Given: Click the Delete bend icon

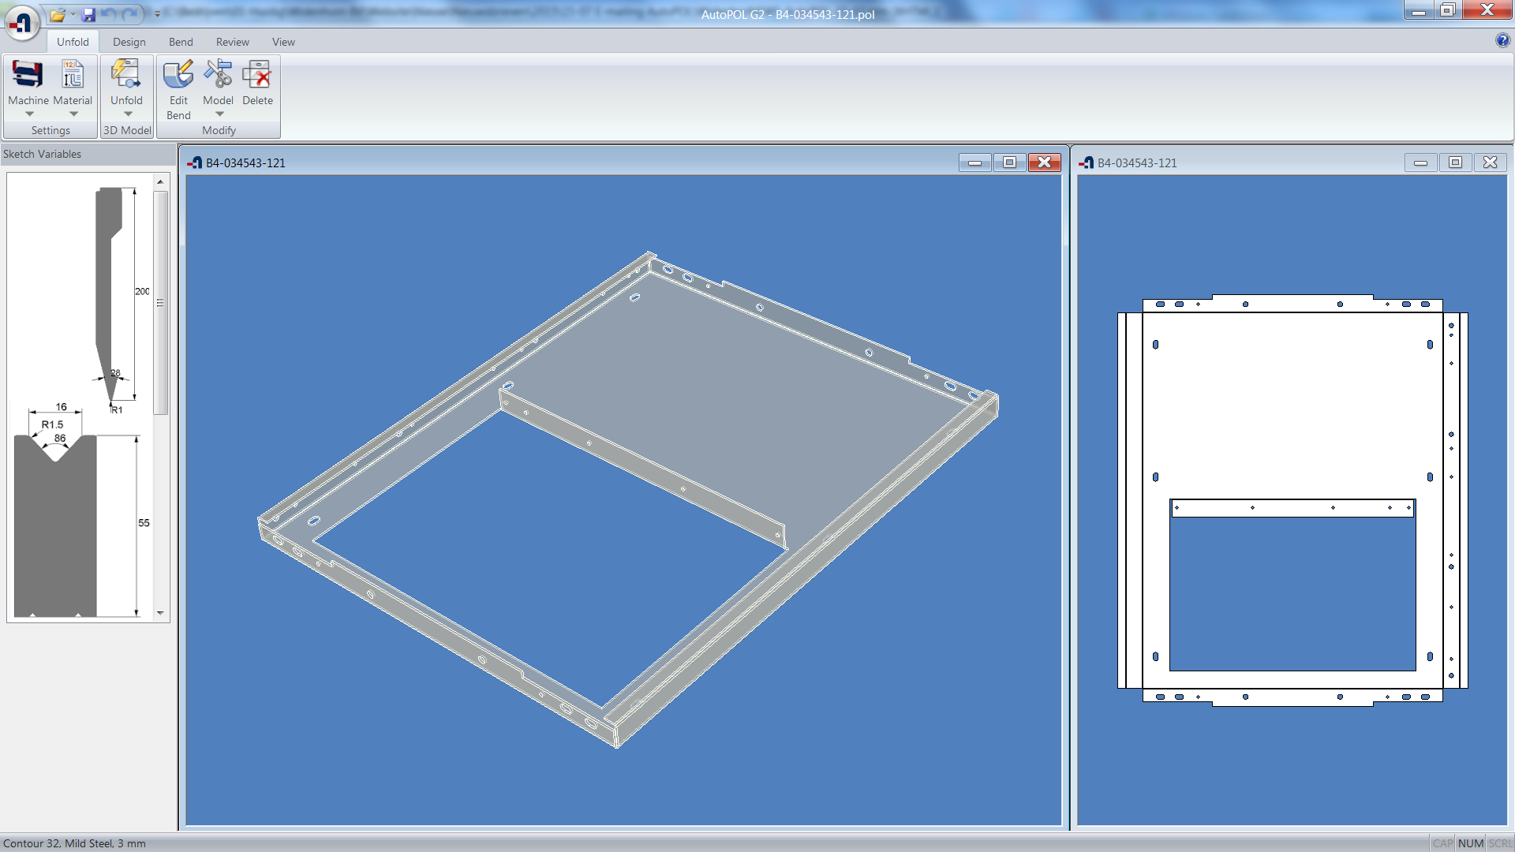Looking at the screenshot, I should (x=257, y=75).
